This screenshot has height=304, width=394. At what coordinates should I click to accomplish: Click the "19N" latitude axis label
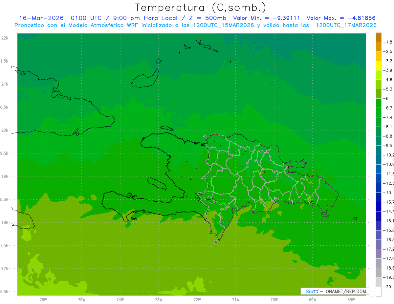coord(5,176)
